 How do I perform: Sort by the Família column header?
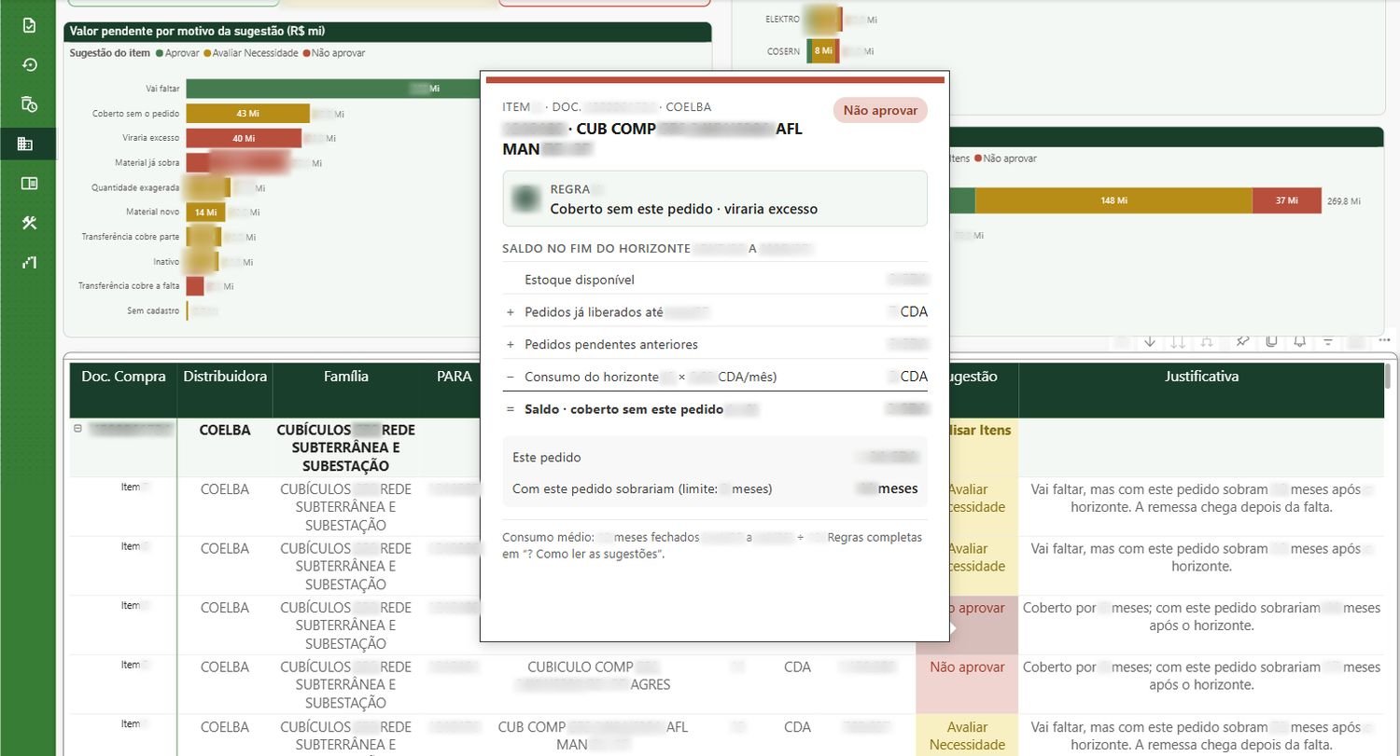click(x=346, y=377)
